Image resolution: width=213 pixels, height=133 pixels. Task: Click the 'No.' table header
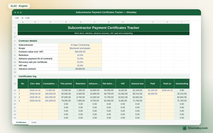pyautogui.click(x=23, y=84)
